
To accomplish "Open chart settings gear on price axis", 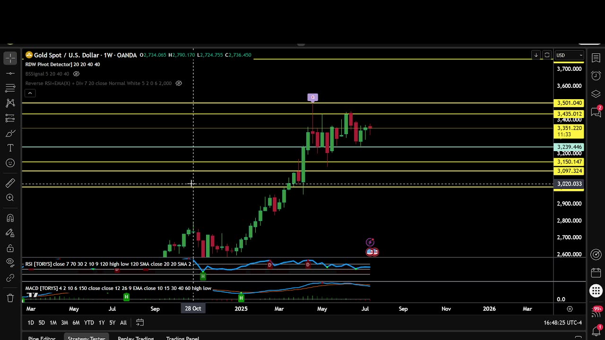I will coord(570,309).
